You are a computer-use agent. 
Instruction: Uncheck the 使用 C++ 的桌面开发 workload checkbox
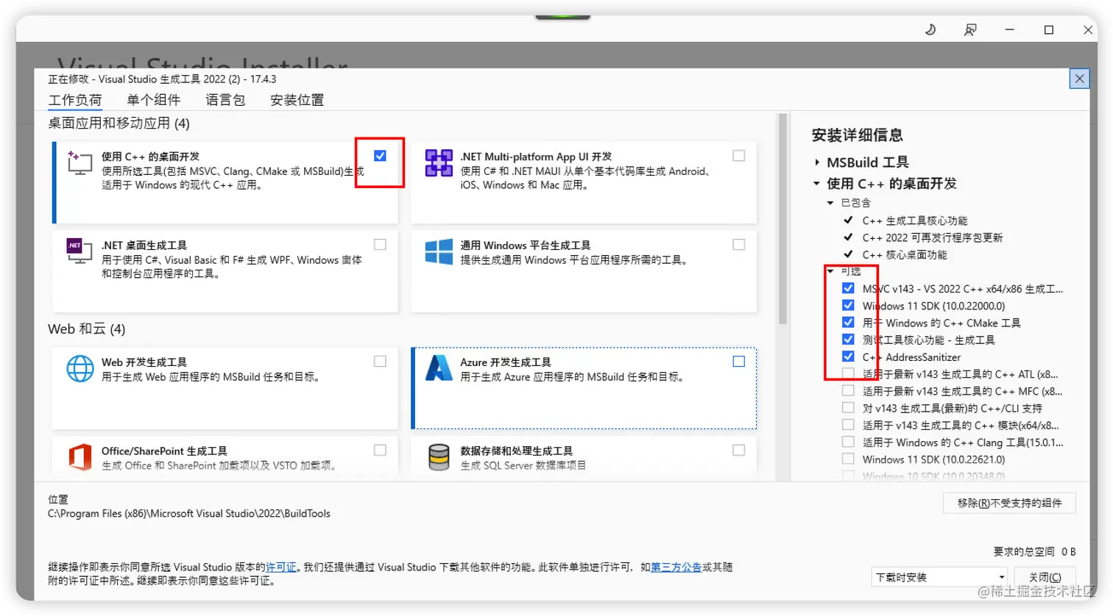[380, 156]
